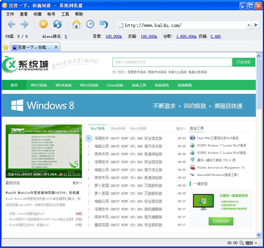The image size is (264, 248).
Task: Click the page icon in the address bar
Action: coord(121,25)
